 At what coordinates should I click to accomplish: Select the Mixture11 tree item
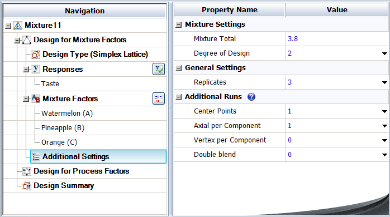(x=43, y=25)
